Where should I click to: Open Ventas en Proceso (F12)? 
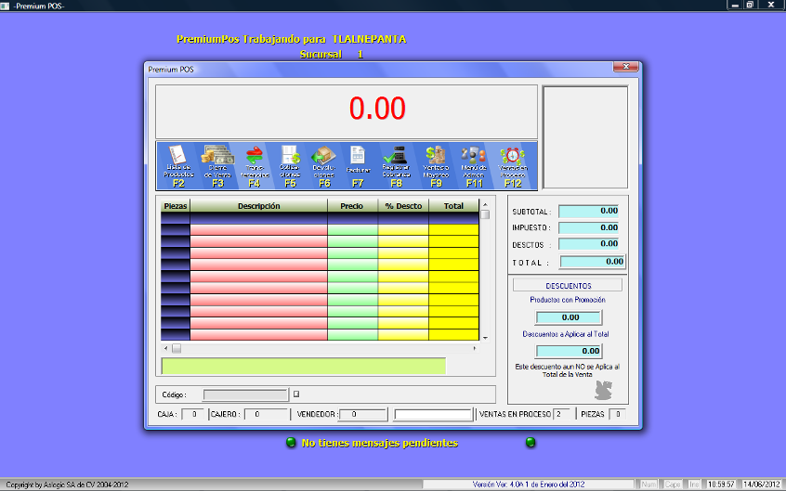[x=512, y=166]
